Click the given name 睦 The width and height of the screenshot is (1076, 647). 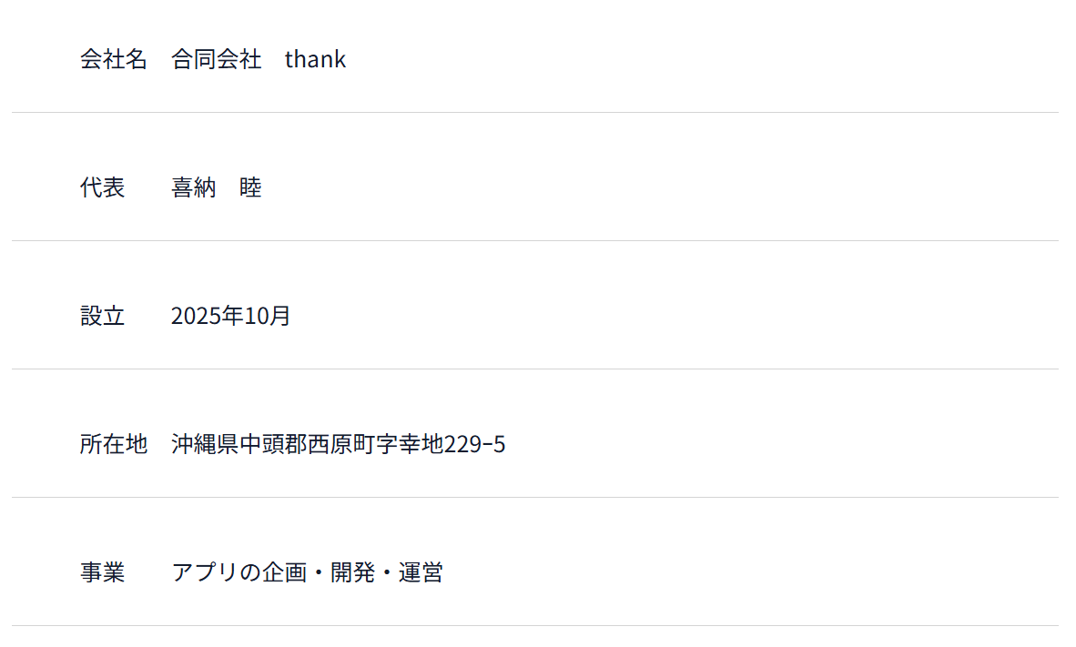(x=250, y=188)
